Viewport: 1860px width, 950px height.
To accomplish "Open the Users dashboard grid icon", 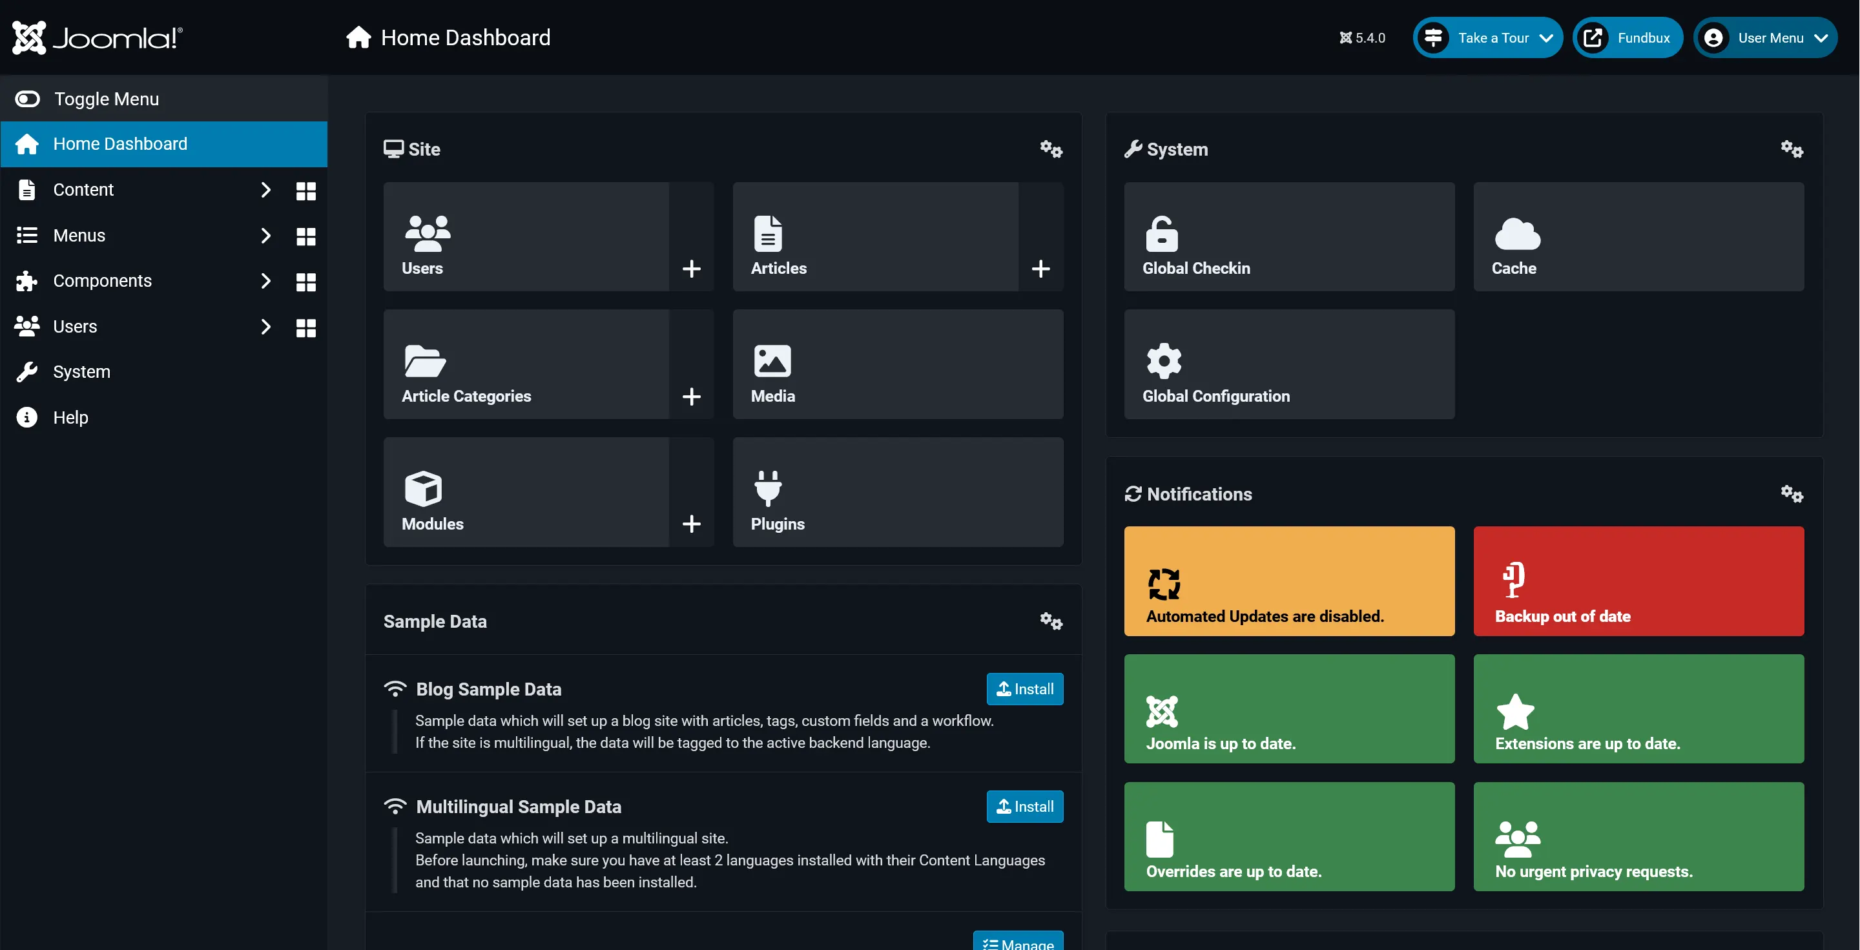I will tap(305, 327).
